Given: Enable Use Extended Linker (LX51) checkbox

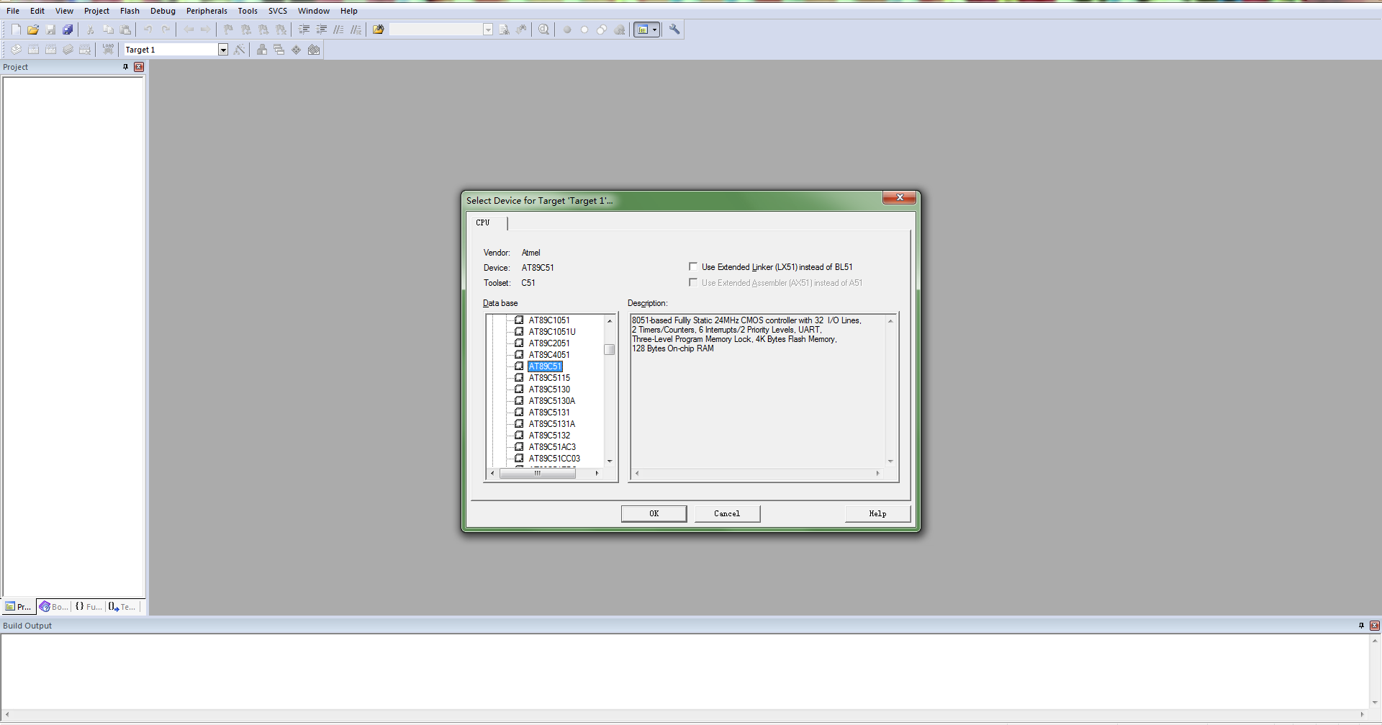Looking at the screenshot, I should 693,266.
